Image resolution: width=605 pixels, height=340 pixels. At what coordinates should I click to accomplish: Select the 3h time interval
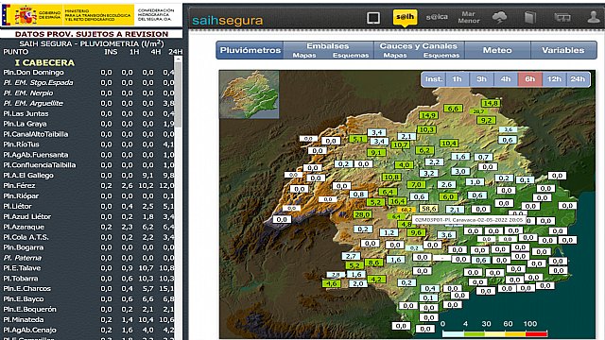[x=481, y=79]
